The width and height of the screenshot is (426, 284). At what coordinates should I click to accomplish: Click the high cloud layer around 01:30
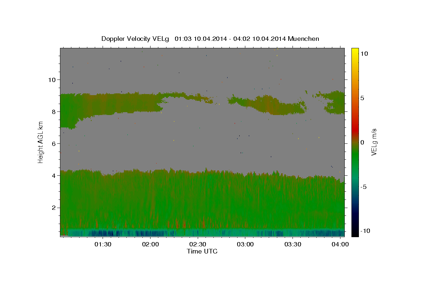coord(103,104)
